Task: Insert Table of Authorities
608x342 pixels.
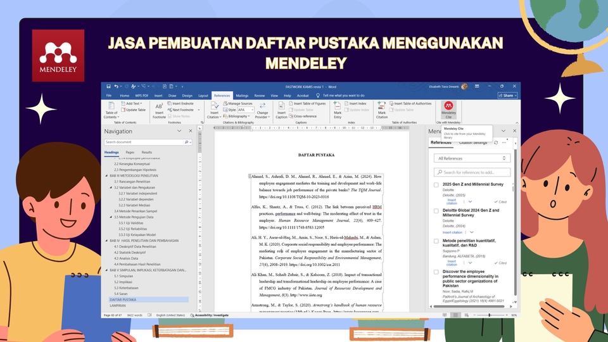Action: click(x=410, y=103)
